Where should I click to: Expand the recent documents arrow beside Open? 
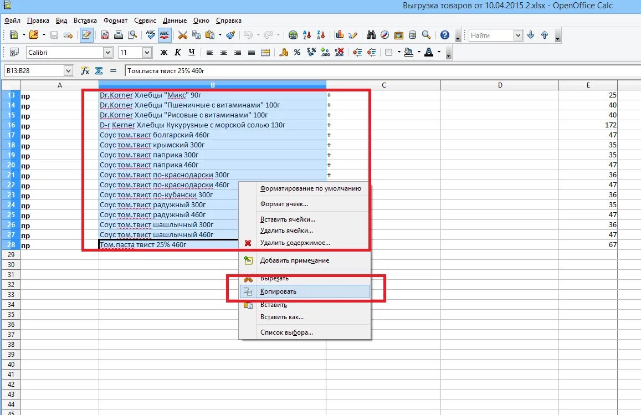tap(44, 35)
